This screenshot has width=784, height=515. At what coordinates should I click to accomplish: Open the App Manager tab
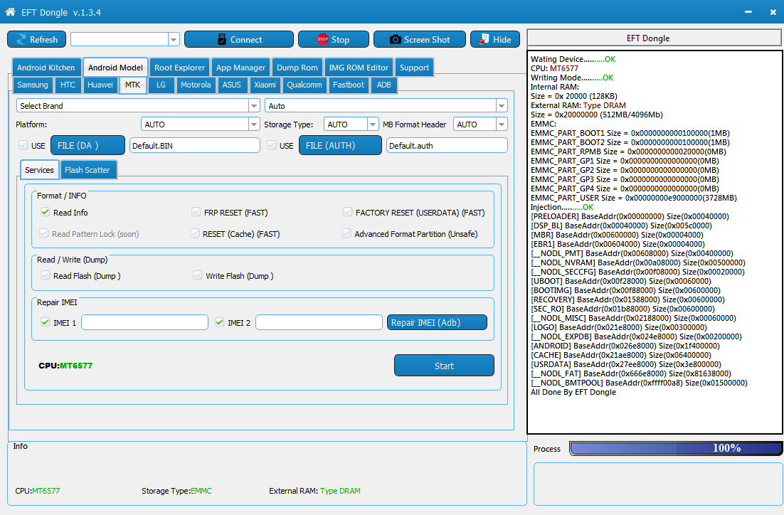point(240,68)
